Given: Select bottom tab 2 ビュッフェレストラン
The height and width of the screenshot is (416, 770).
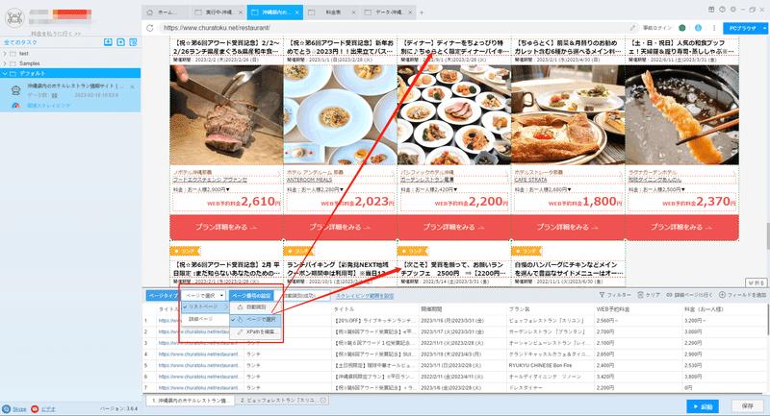Looking at the screenshot, I should [282, 401].
